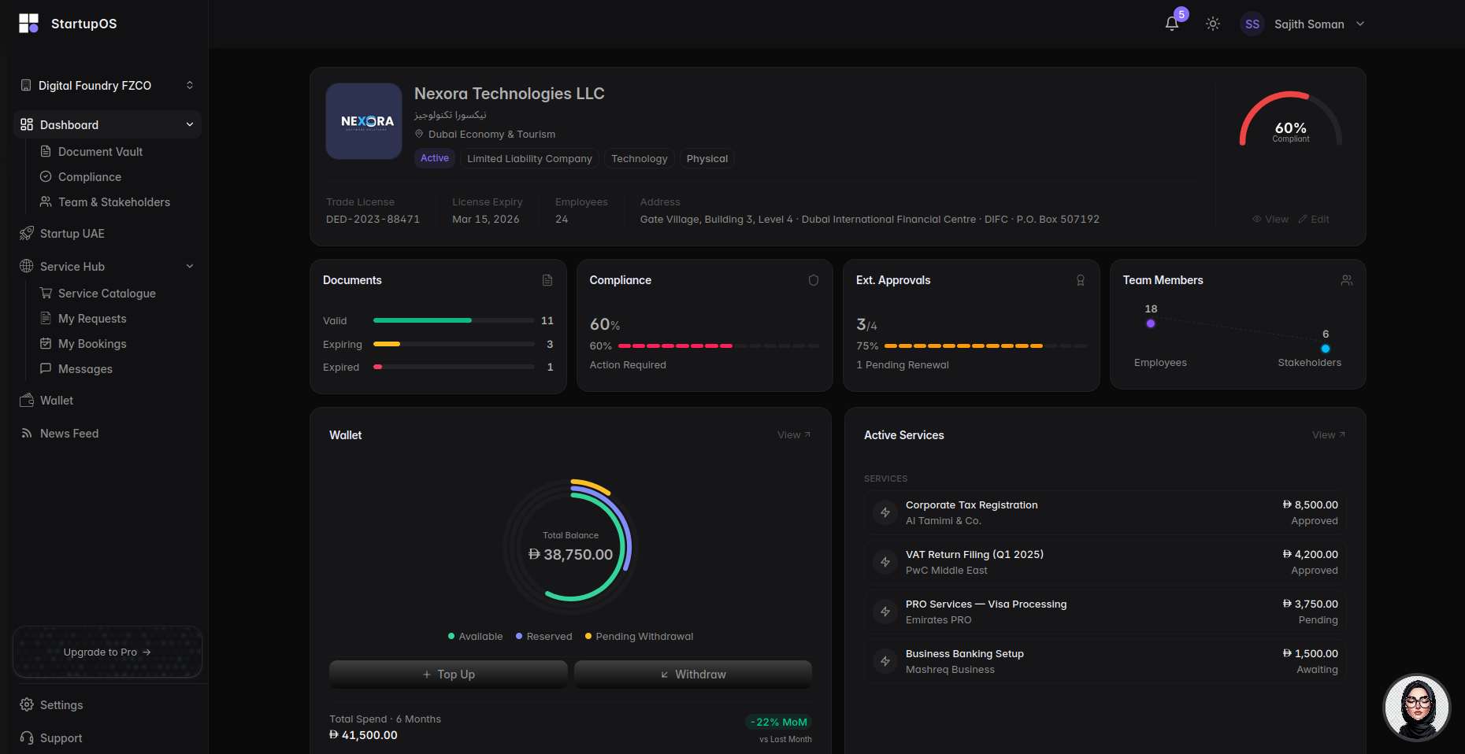Open Document Vault menu item
This screenshot has width=1465, height=754.
(x=100, y=152)
